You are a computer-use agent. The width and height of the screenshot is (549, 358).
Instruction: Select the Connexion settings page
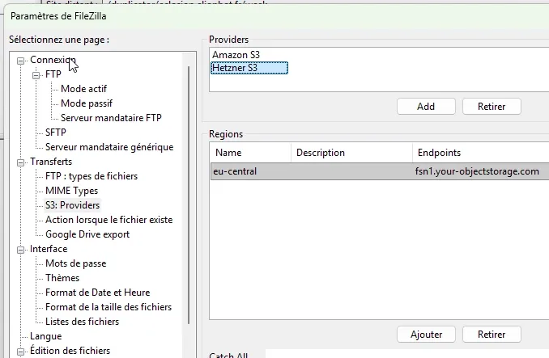(53, 60)
